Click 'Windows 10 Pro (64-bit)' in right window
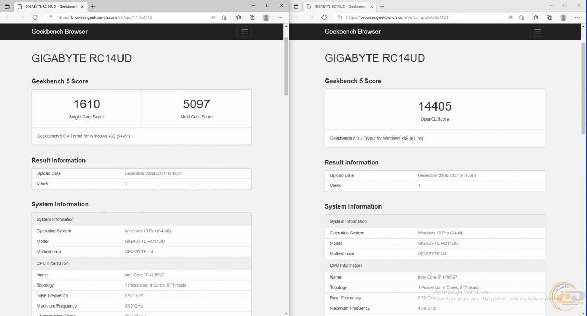587x316 pixels. pos(441,233)
